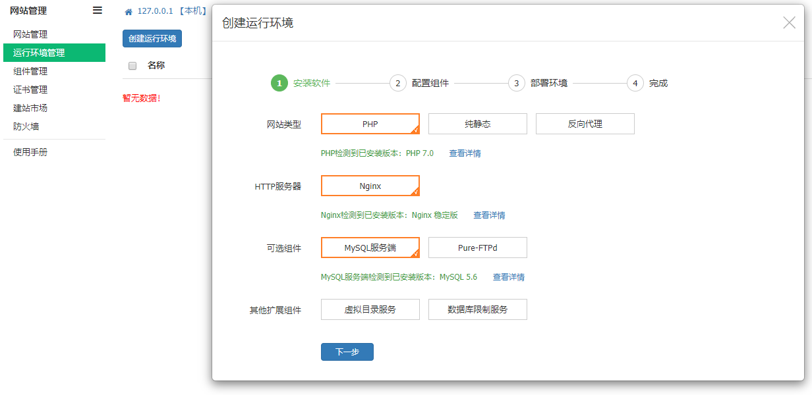The width and height of the screenshot is (812, 395).
Task: Open 网站管理 in the sidebar
Action: pos(54,34)
